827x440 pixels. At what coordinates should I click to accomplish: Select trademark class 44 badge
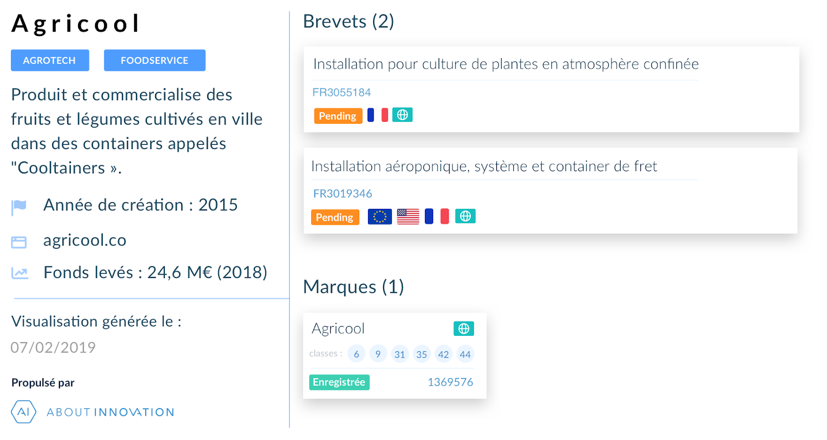(465, 354)
